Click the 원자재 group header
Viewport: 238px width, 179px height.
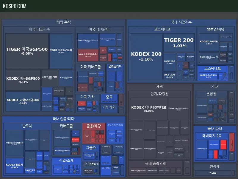pyautogui.click(x=214, y=166)
